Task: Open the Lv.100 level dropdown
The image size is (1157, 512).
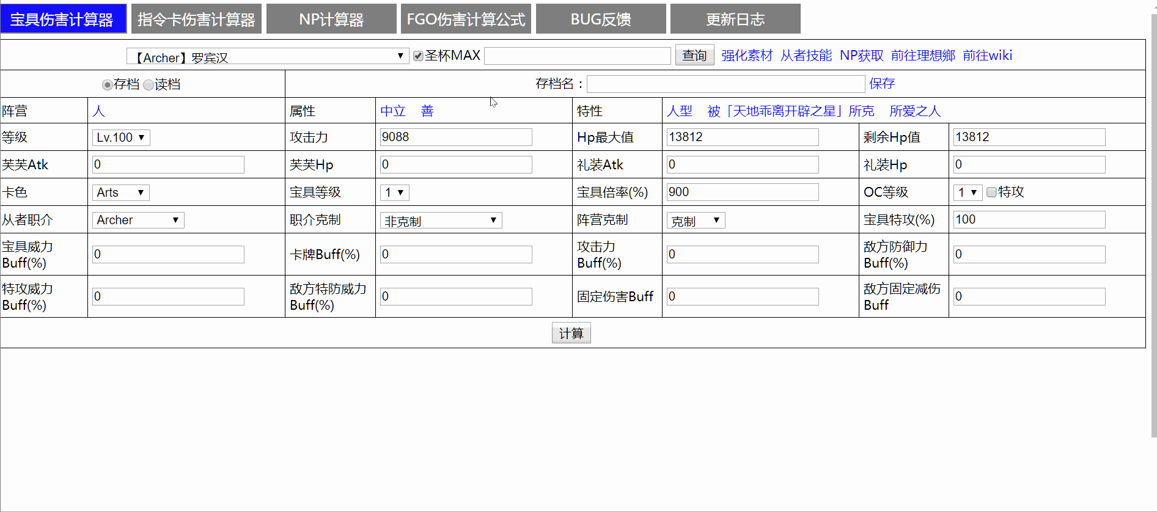Action: pos(121,137)
